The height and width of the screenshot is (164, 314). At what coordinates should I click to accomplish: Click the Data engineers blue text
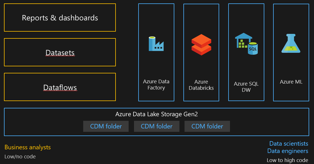coord(288,151)
